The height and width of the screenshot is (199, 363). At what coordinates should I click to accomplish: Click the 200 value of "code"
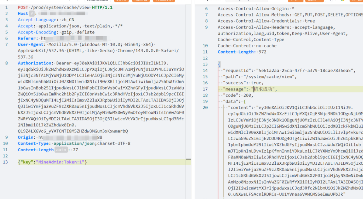pyautogui.click(x=248, y=95)
